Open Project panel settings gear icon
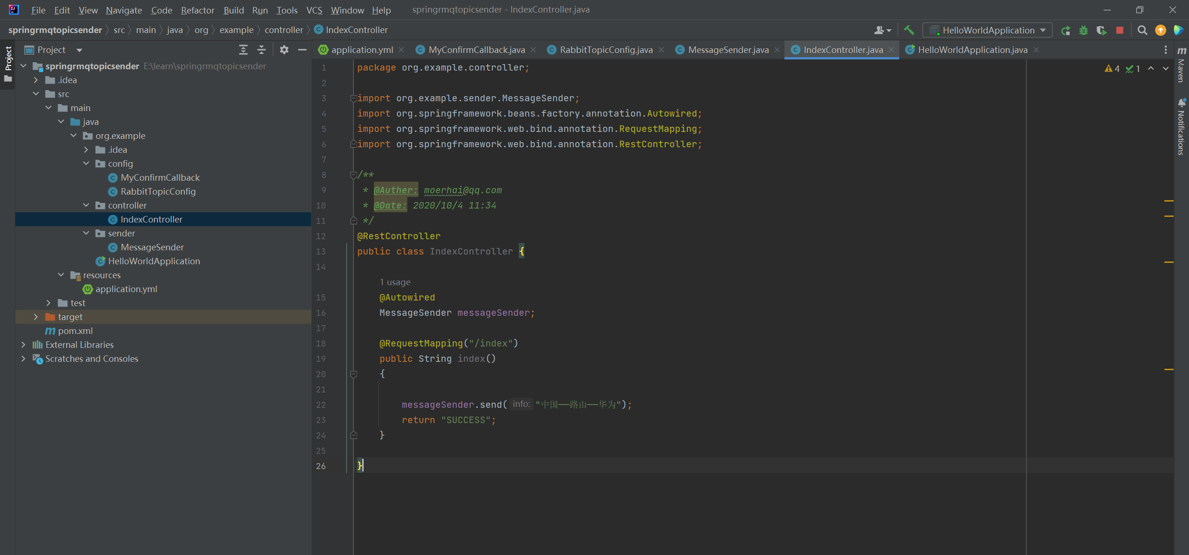This screenshot has width=1189, height=555. (x=284, y=50)
